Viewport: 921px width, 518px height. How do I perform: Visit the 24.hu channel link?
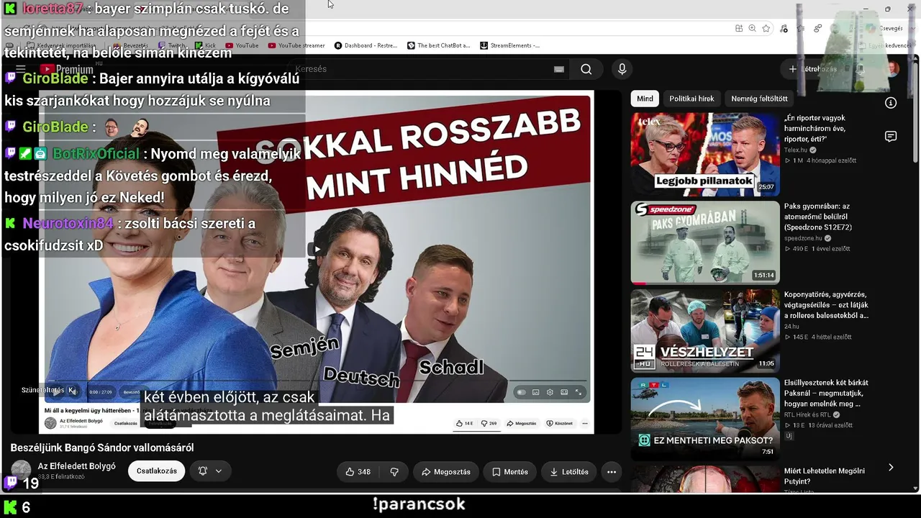792,327
